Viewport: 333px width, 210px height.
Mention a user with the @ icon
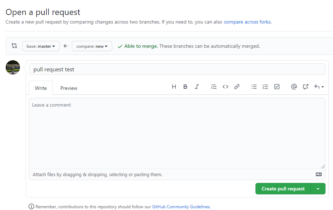(x=294, y=87)
